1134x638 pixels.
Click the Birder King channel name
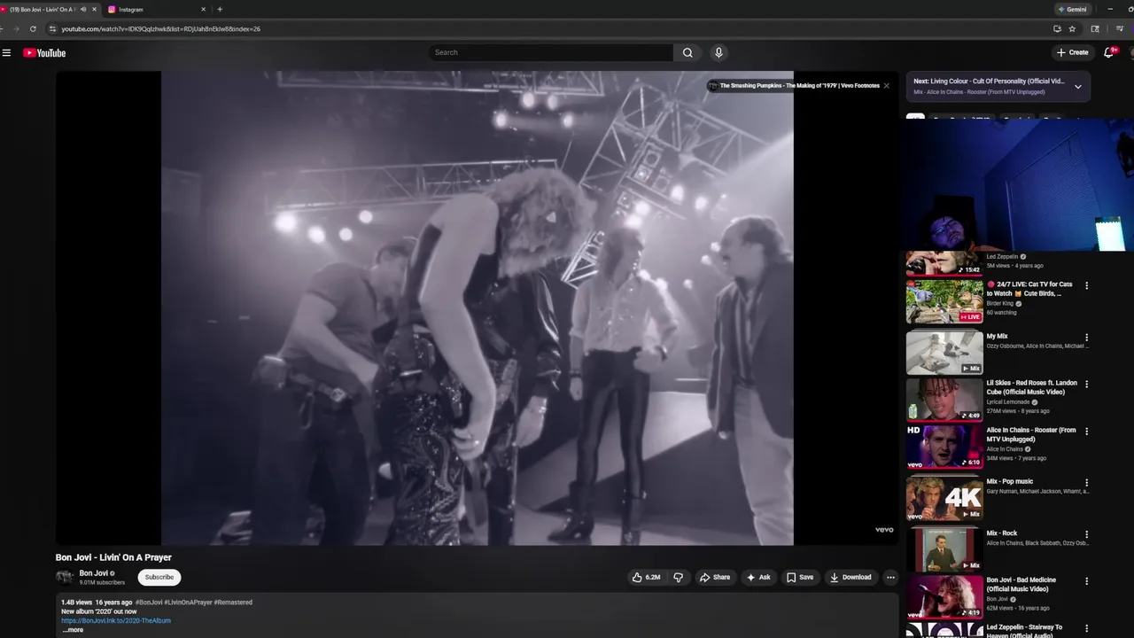coord(1000,303)
